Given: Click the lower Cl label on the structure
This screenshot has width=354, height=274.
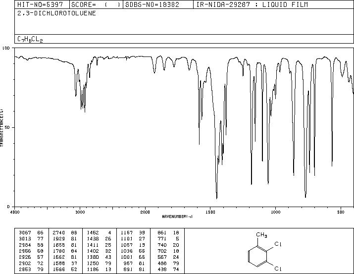Looking at the screenshot, I should (278, 269).
